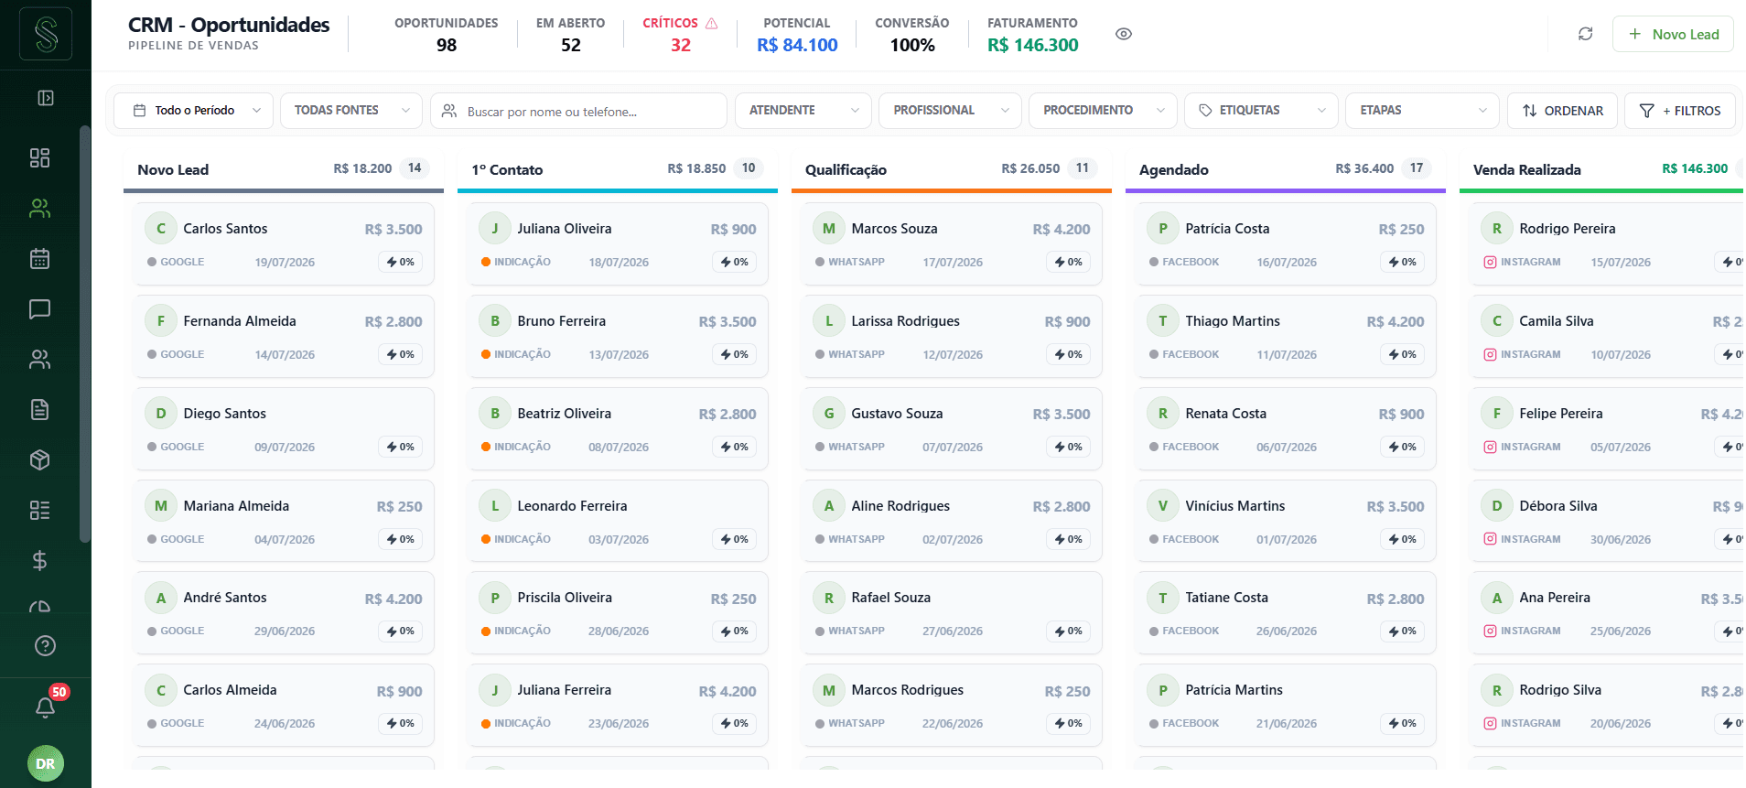Open the Carlos Santos lead card

[285, 244]
